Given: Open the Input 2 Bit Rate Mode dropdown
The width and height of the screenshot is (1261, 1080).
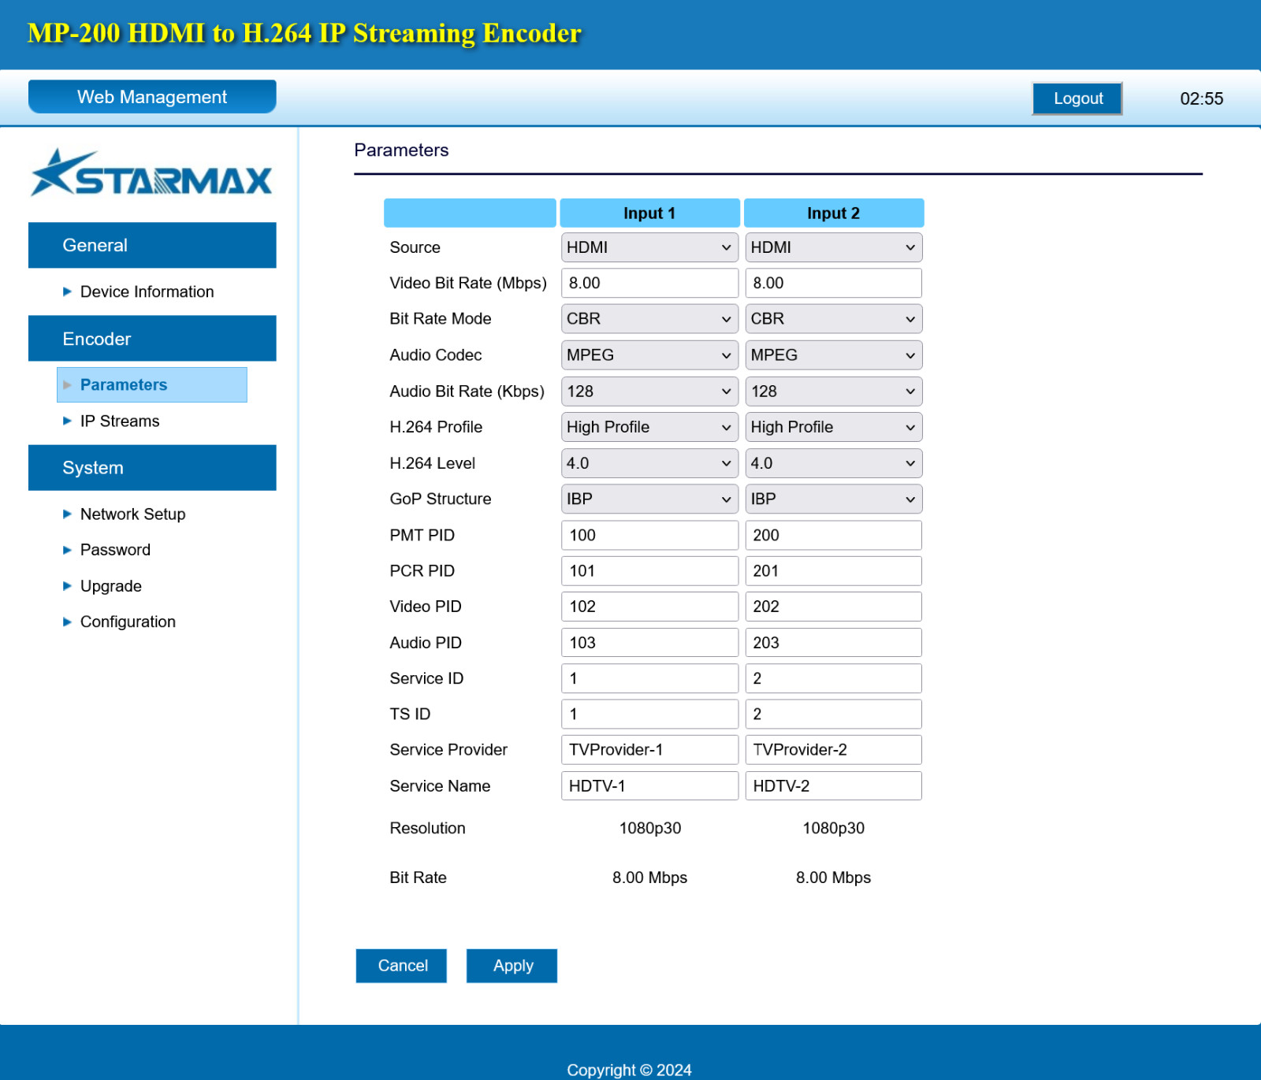Looking at the screenshot, I should [833, 319].
